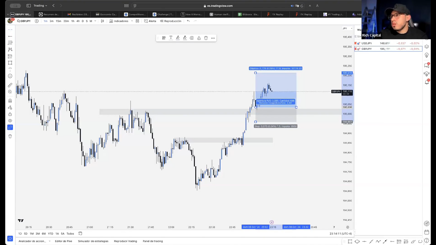
Task: Expand the Indicadores favorites chevron
Action: [x=132, y=21]
